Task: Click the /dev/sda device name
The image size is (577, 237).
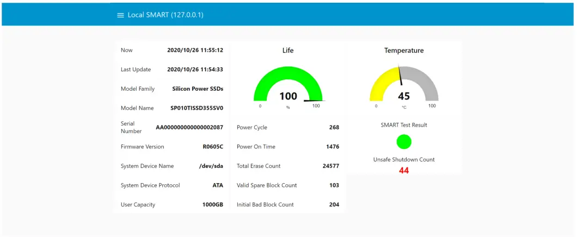Action: tap(211, 166)
